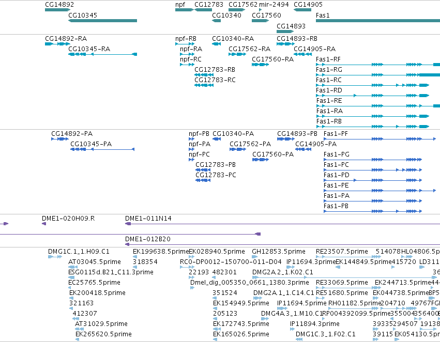Viewport: 440px width, 342px height.
Task: Open the Fas1-PF protein
Action: pos(336,133)
